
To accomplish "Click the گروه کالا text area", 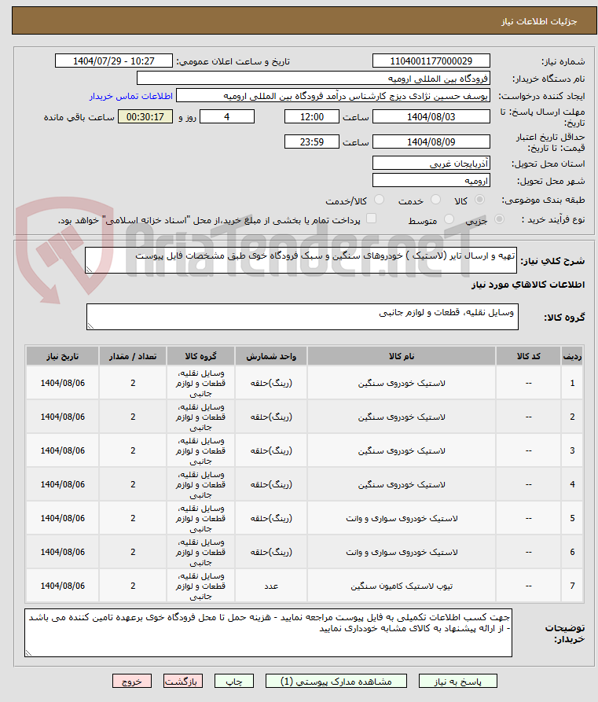I will coord(303,317).
